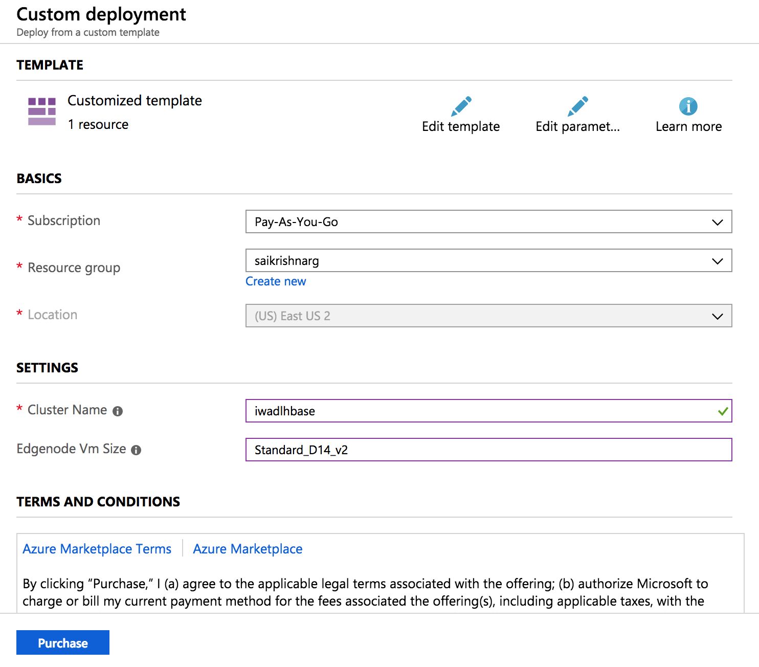
Task: Show the Cluster Name info tooltip icon
Action: pyautogui.click(x=118, y=411)
